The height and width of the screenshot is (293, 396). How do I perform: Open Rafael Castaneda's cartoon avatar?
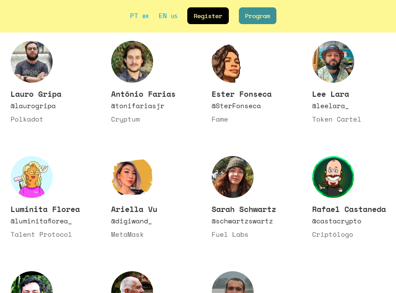click(333, 177)
